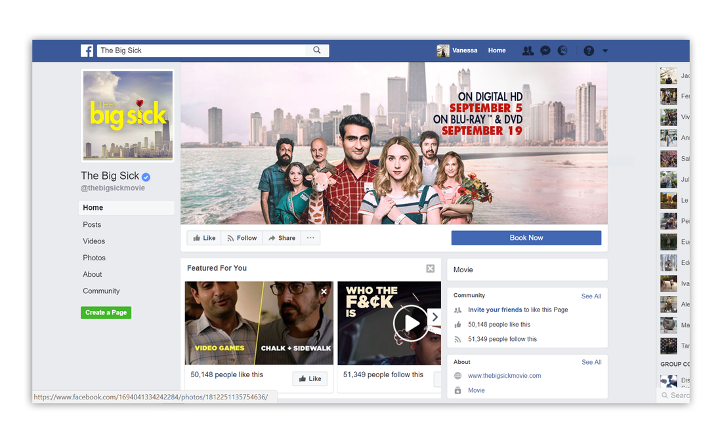Open the three-dot more options button
The width and height of the screenshot is (722, 444).
[310, 238]
